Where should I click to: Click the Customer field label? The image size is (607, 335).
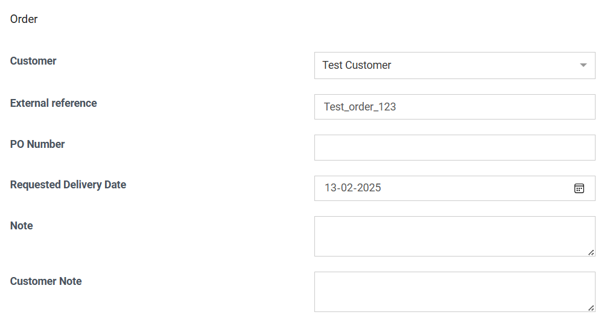tap(33, 61)
